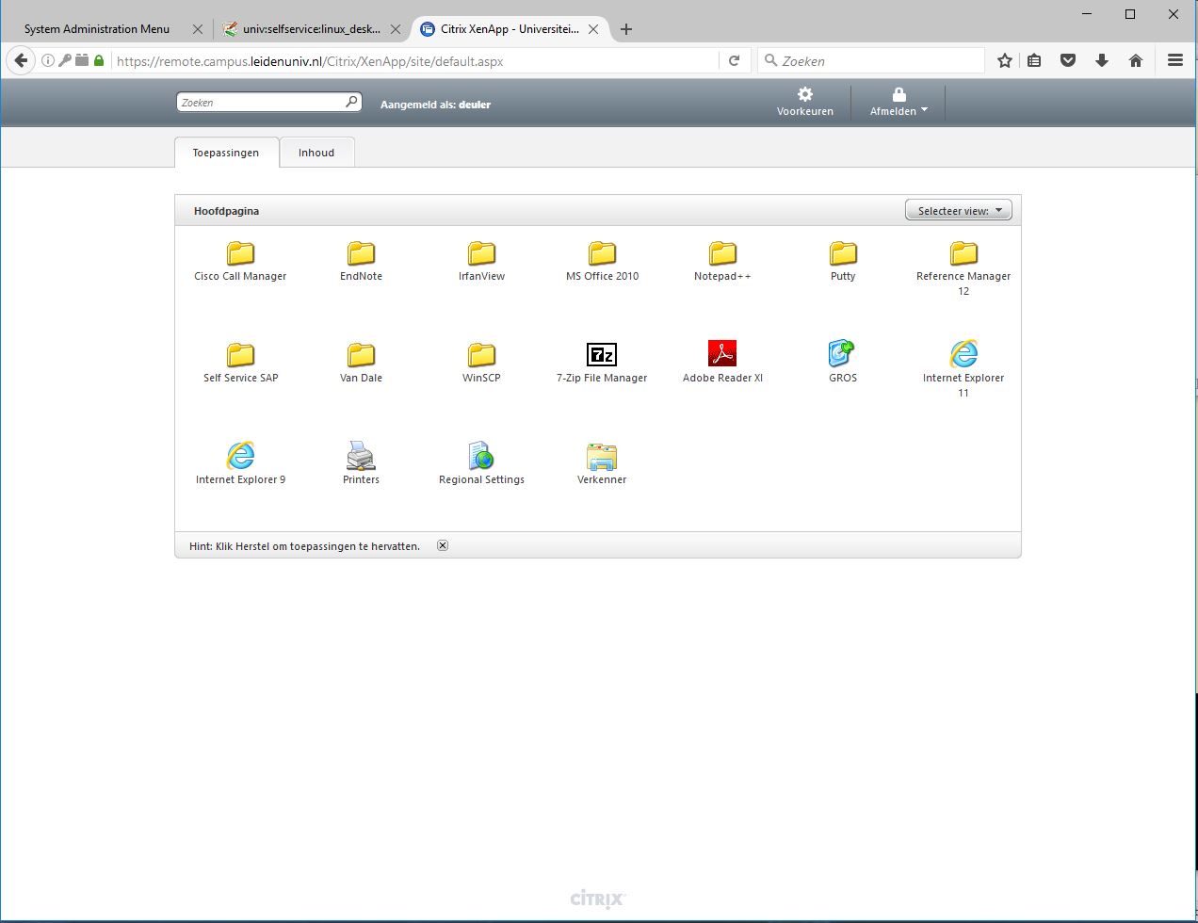Select the Toepassingen tab
The height and width of the screenshot is (923, 1198).
tap(226, 153)
